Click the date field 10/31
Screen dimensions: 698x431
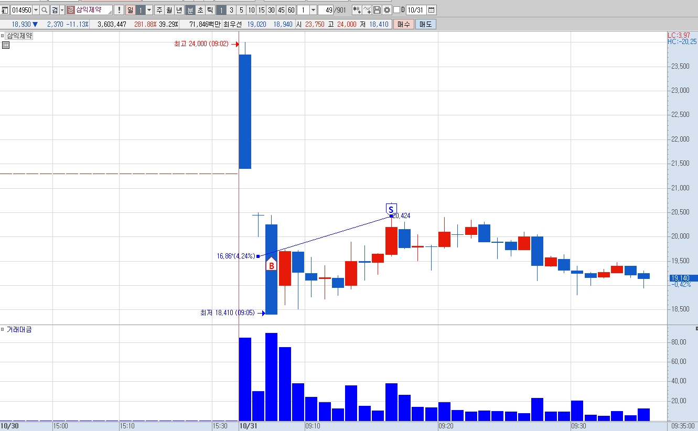click(x=416, y=10)
